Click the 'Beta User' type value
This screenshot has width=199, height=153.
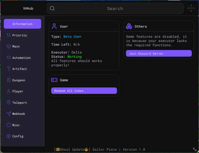point(72,37)
